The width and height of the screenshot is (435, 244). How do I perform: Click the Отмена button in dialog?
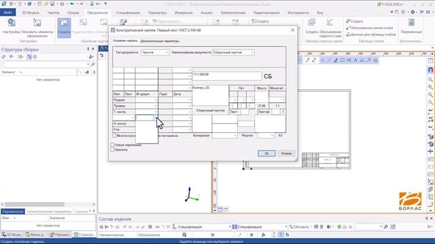[x=286, y=153]
